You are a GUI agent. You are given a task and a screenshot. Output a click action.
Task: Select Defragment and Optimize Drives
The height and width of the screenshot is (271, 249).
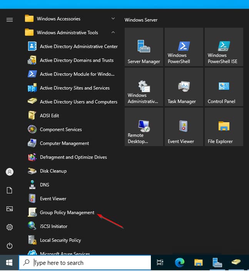click(73, 157)
